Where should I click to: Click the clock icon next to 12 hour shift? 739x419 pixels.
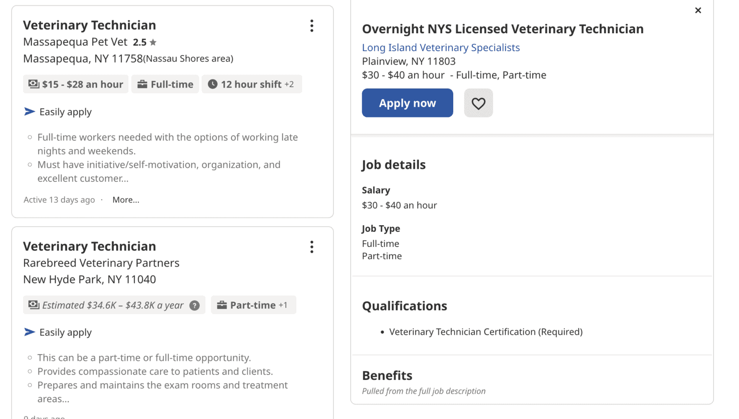[214, 84]
